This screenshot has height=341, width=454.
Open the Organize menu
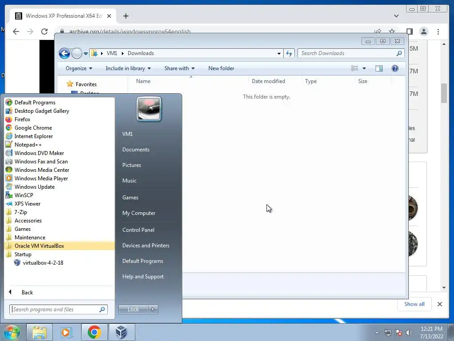(x=79, y=68)
